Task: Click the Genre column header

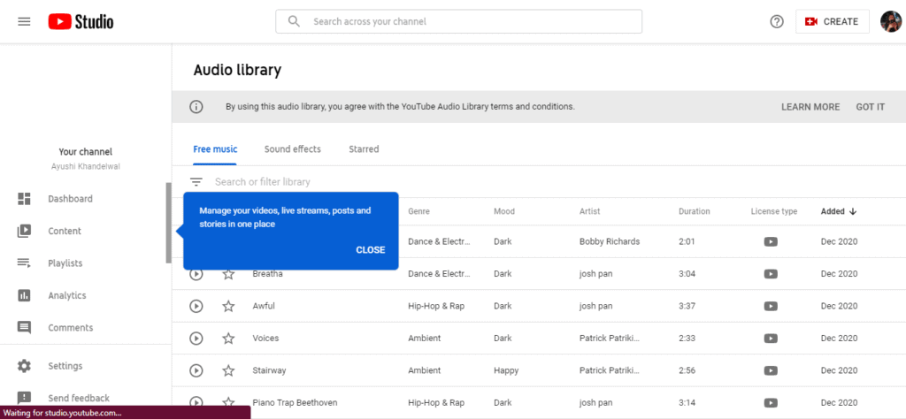Action: 418,211
